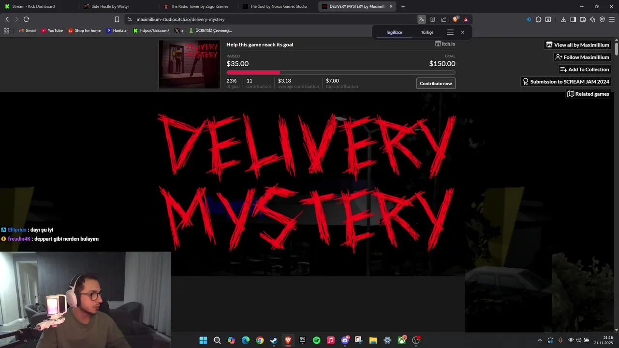Open taskbar Search icon

click(x=217, y=340)
